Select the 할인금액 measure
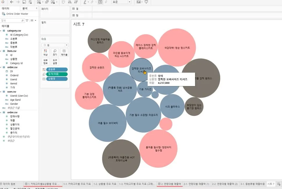Image resolution: width=282 pixels, height=189 pixels. point(15,129)
